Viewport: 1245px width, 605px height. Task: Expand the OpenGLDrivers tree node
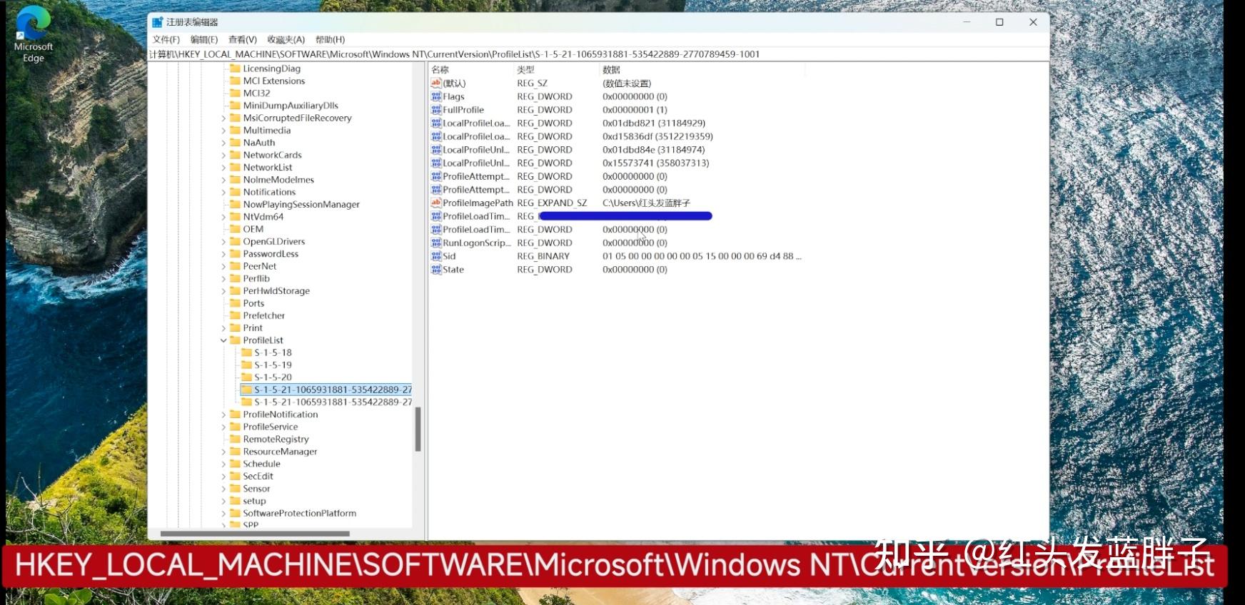[x=223, y=242]
